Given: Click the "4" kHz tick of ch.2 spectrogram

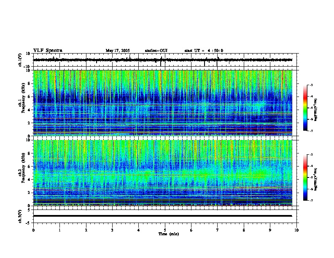Looking at the screenshot, I should (x=30, y=180).
